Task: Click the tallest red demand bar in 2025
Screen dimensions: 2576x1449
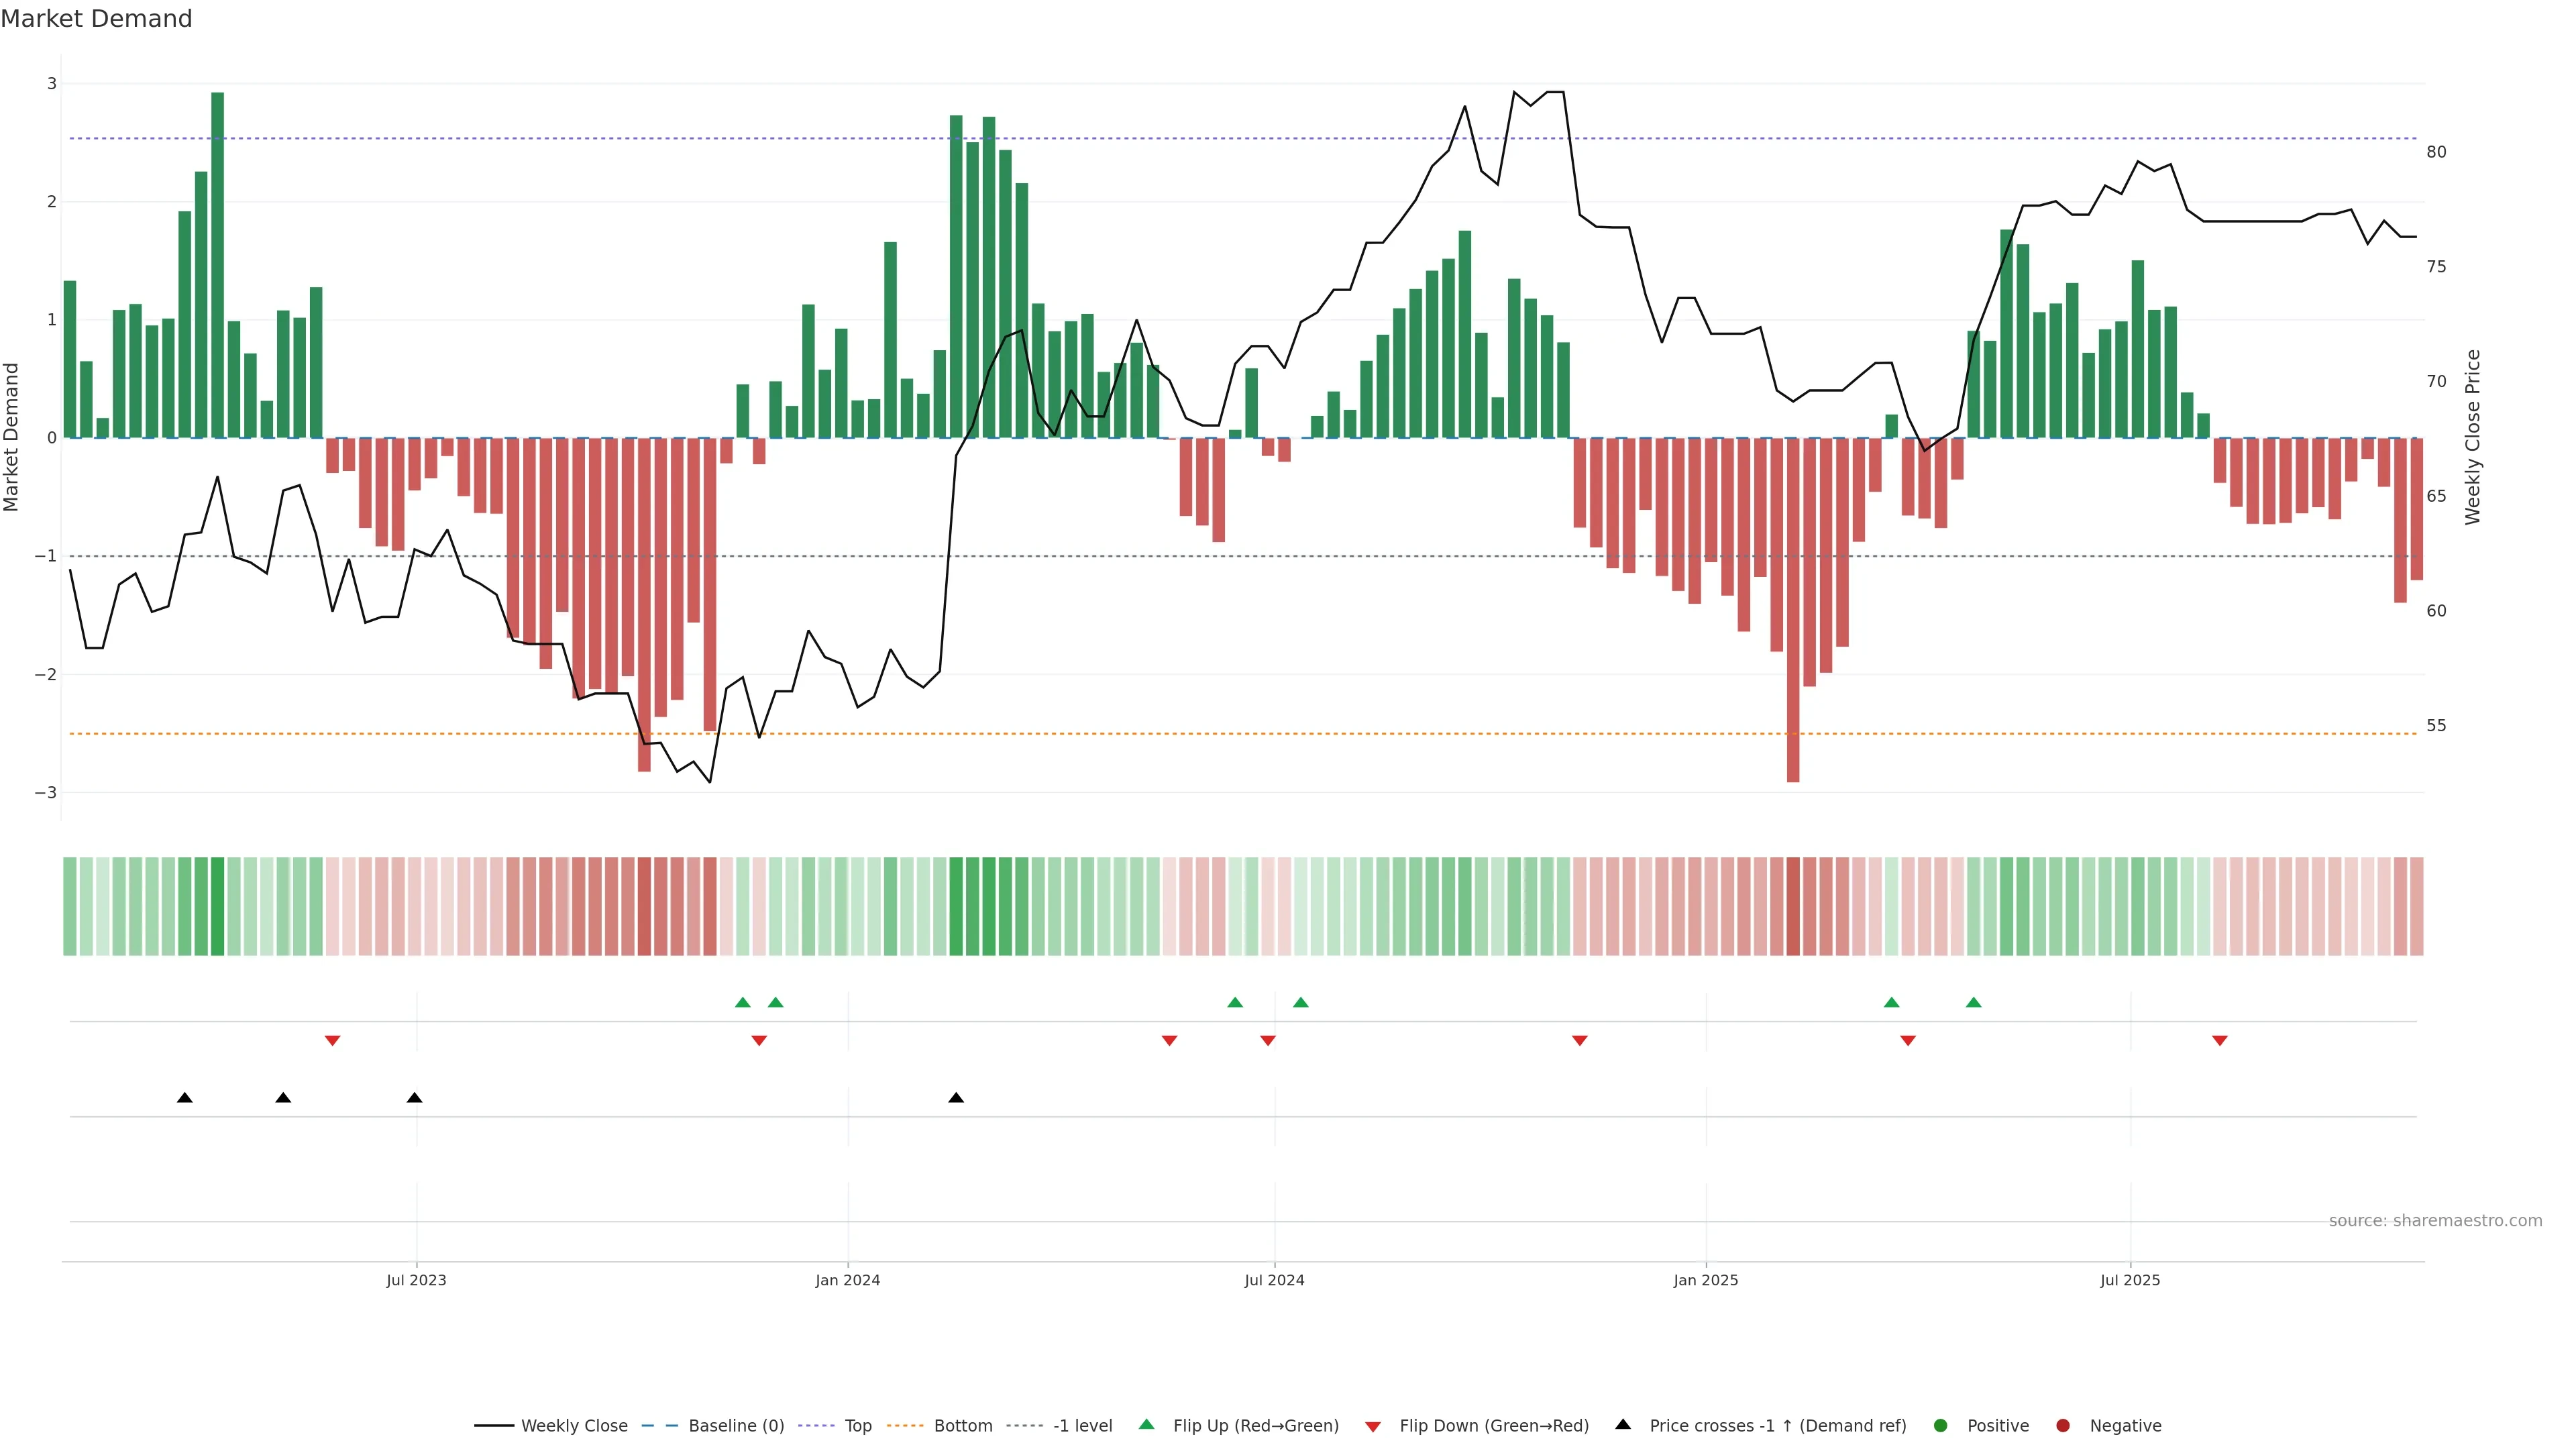Action: tap(1793, 610)
